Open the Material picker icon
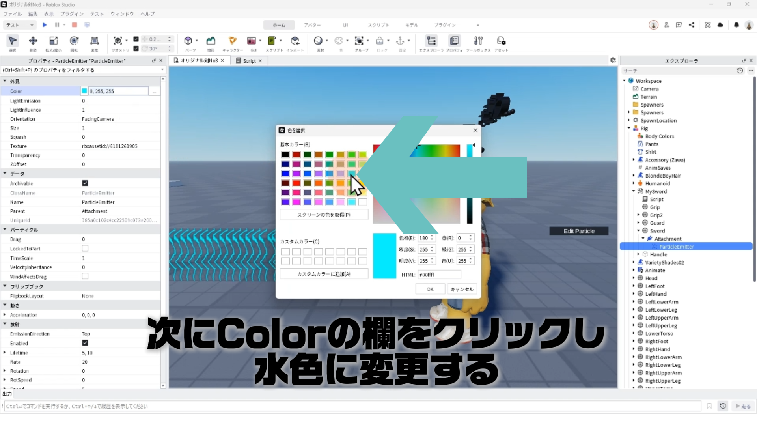 318,41
